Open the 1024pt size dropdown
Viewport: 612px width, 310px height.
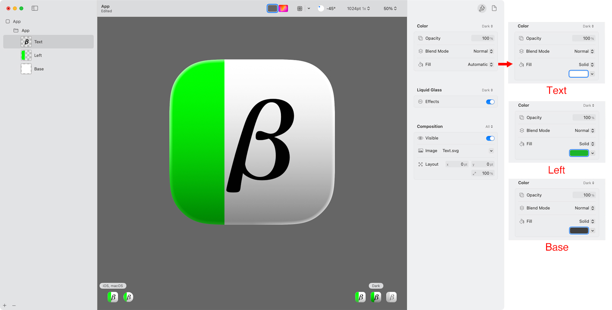tap(358, 9)
